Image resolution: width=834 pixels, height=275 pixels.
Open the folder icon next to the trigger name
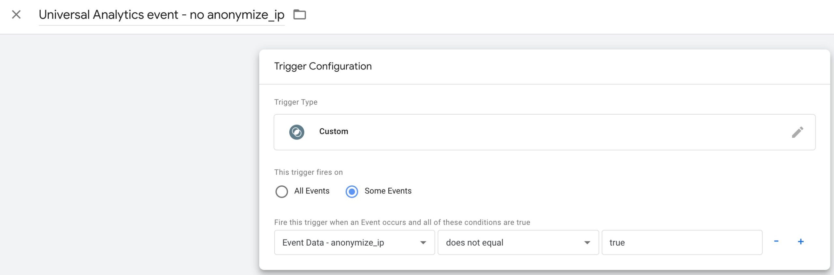tap(299, 15)
